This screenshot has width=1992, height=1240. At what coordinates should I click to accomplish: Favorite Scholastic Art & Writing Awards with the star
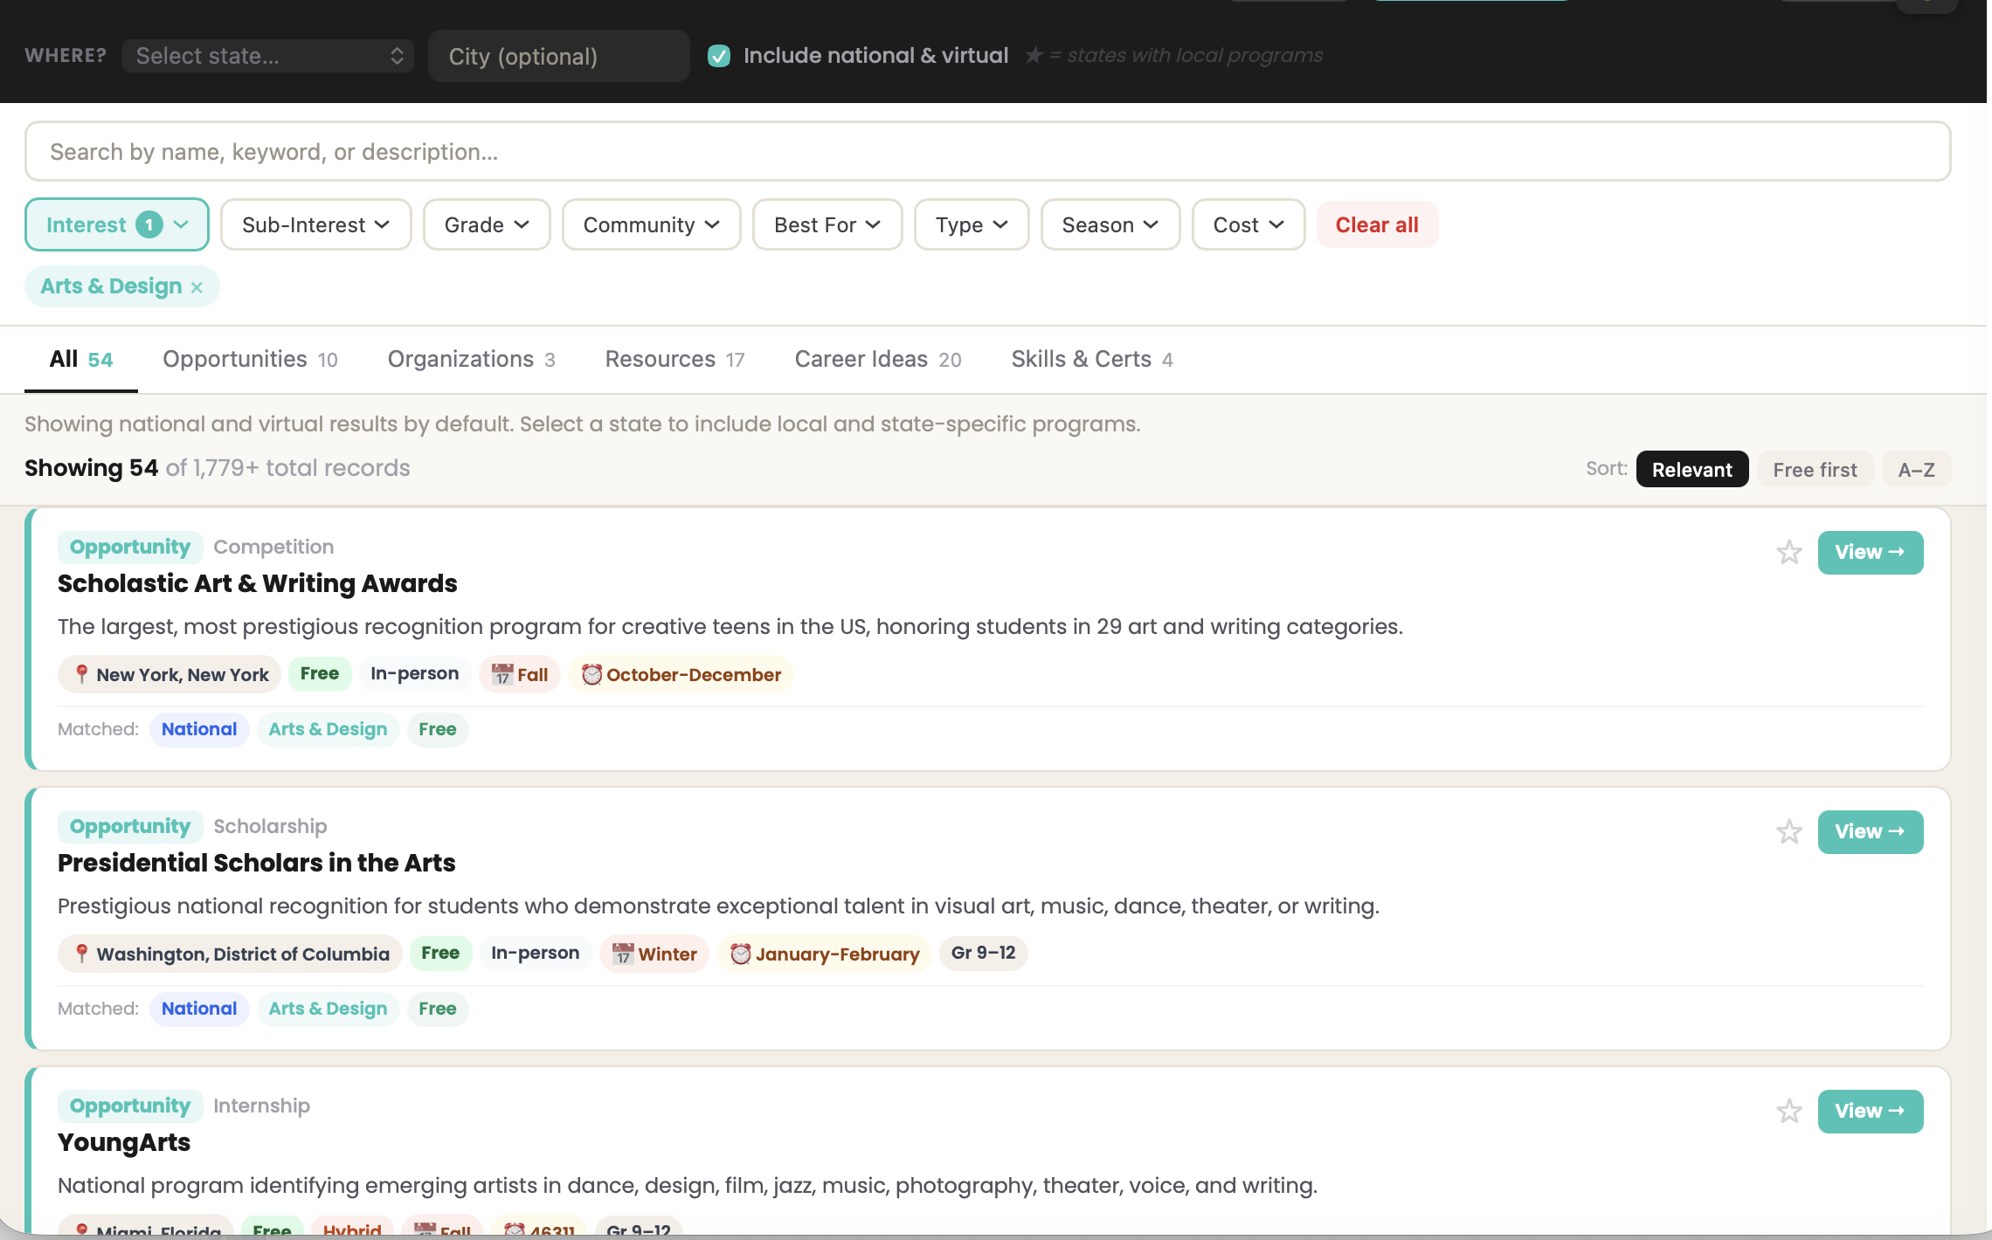[x=1788, y=552]
